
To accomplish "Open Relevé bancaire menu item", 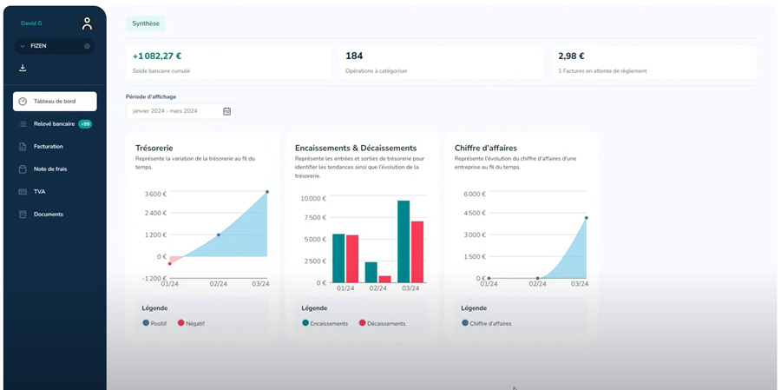I will point(54,124).
